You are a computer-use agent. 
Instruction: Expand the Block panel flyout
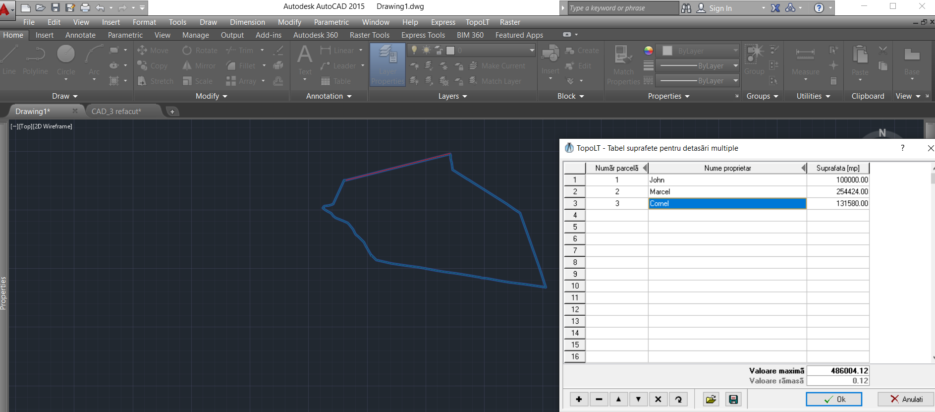(571, 96)
